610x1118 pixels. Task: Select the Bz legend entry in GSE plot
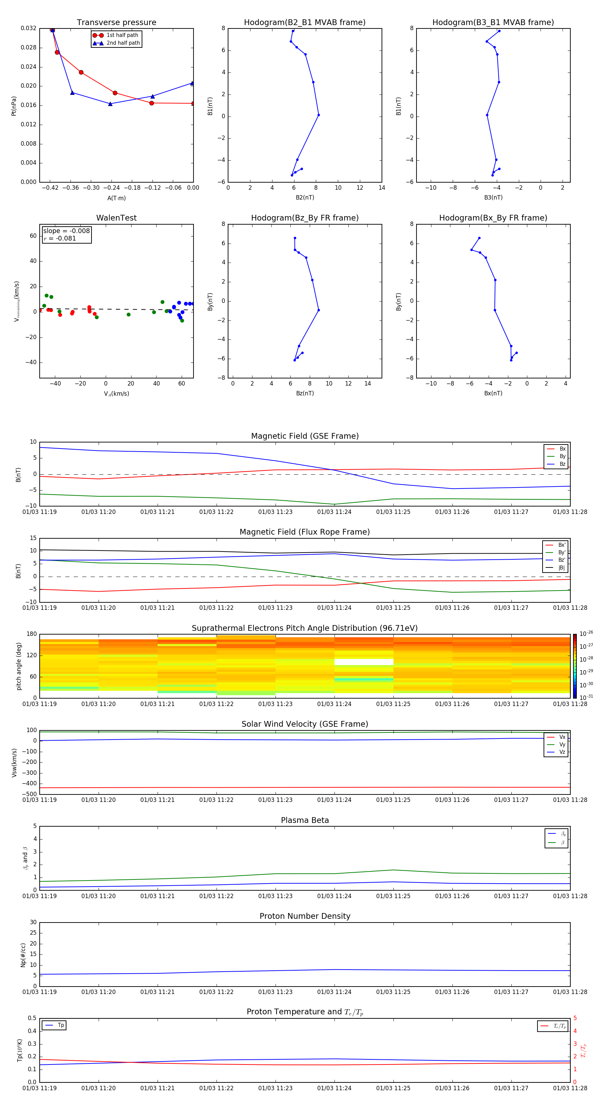tap(556, 464)
